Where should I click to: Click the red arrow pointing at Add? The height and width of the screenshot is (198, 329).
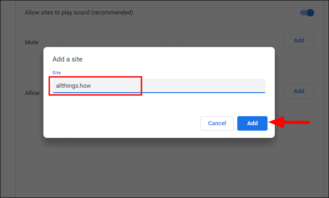coord(294,122)
